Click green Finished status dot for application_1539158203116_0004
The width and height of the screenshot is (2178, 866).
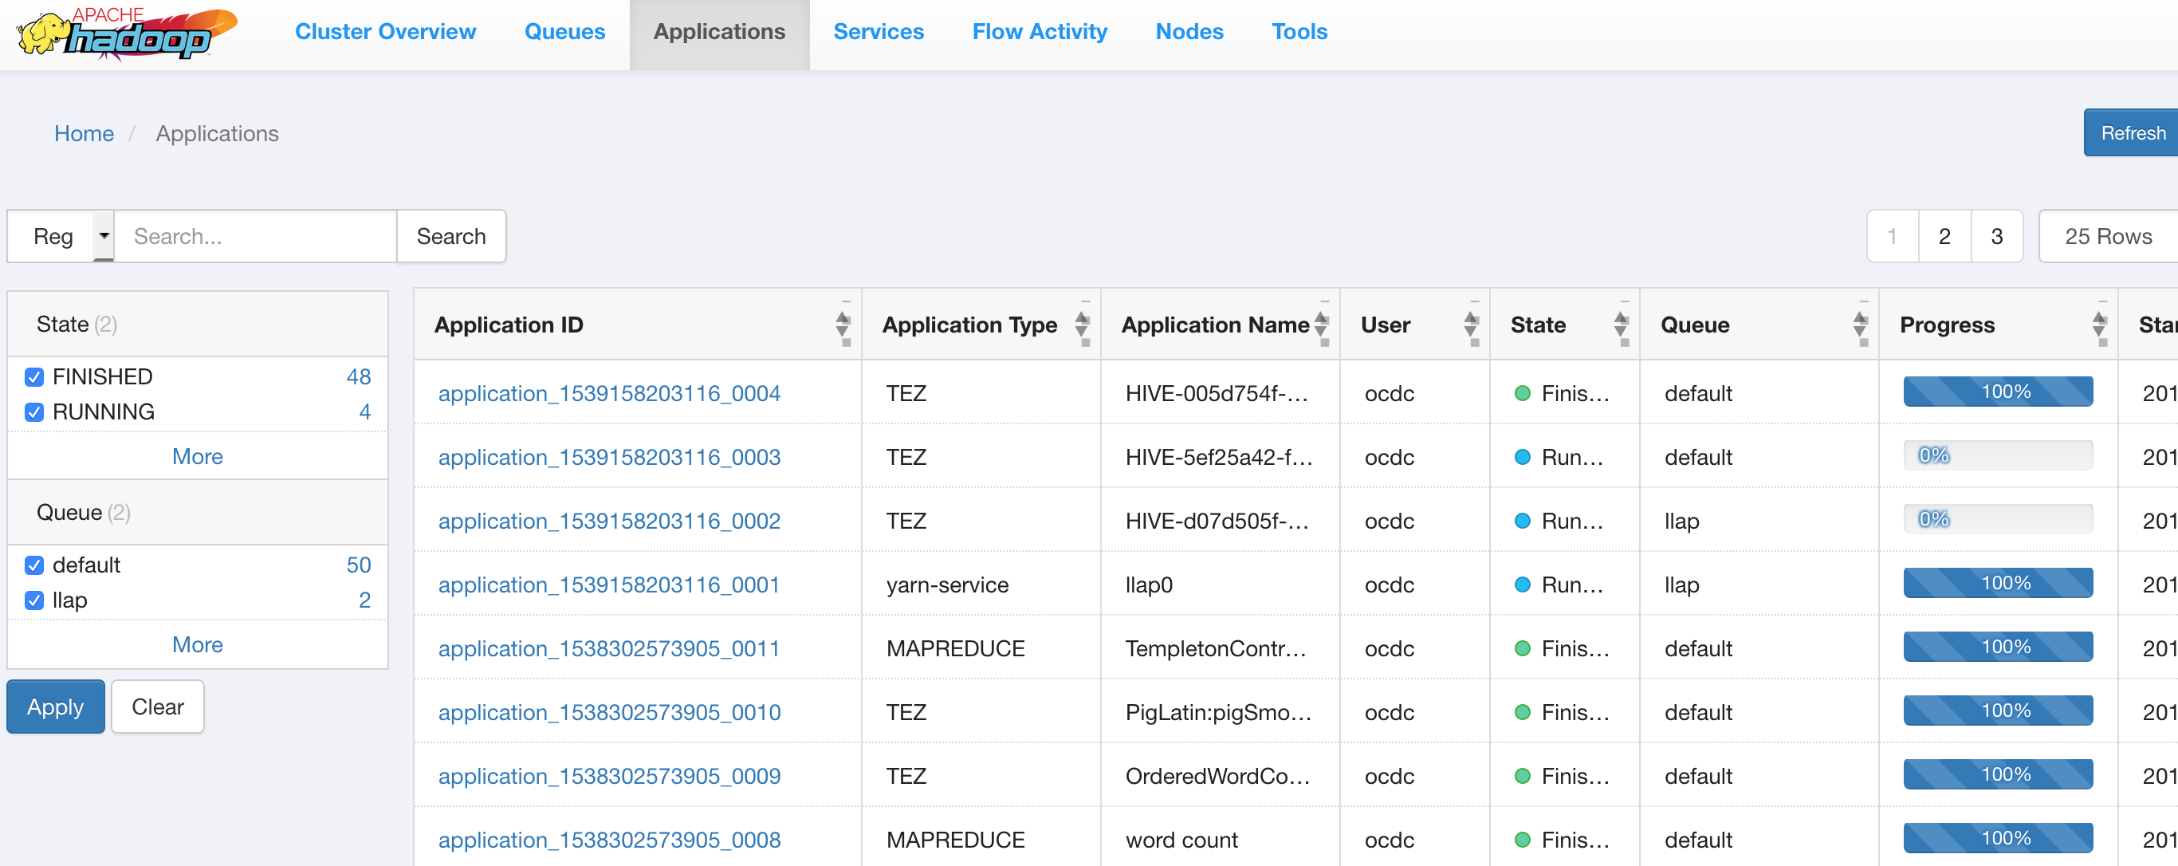1522,393
